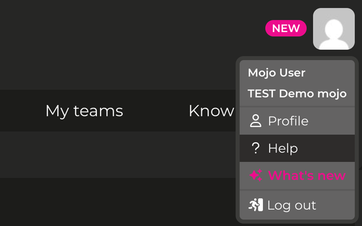Click the Log out text label
The height and width of the screenshot is (226, 362).
291,205
